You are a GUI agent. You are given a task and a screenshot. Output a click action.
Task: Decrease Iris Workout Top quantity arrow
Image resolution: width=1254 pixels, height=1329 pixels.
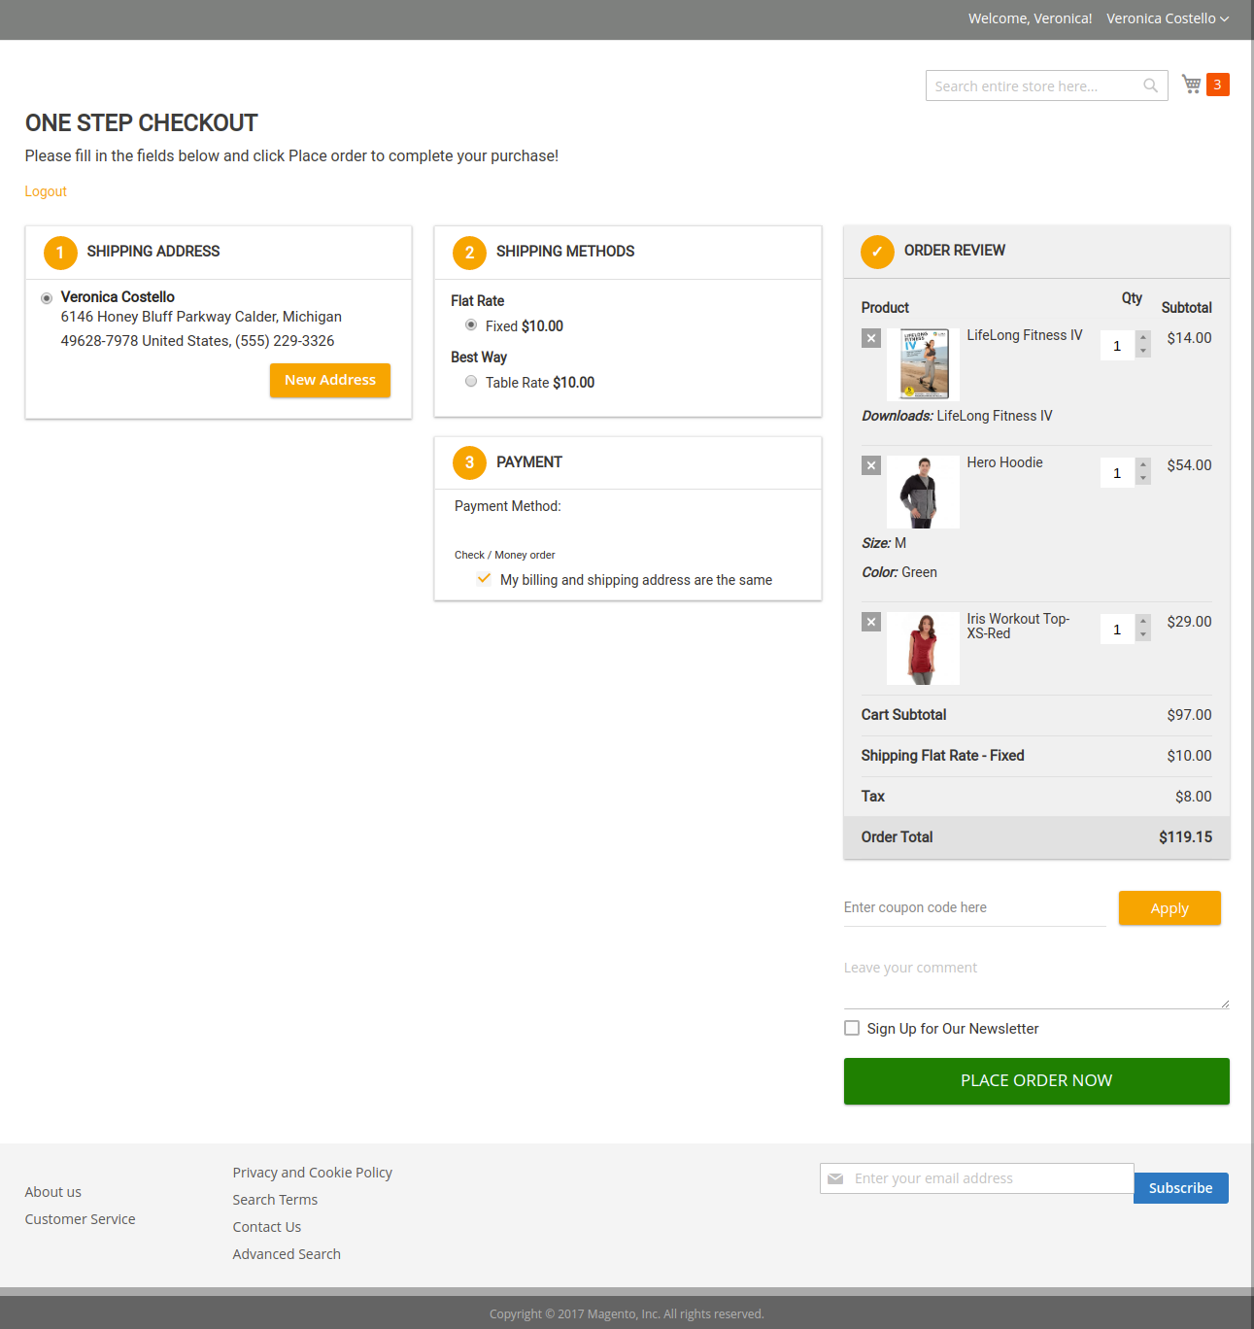(1143, 635)
